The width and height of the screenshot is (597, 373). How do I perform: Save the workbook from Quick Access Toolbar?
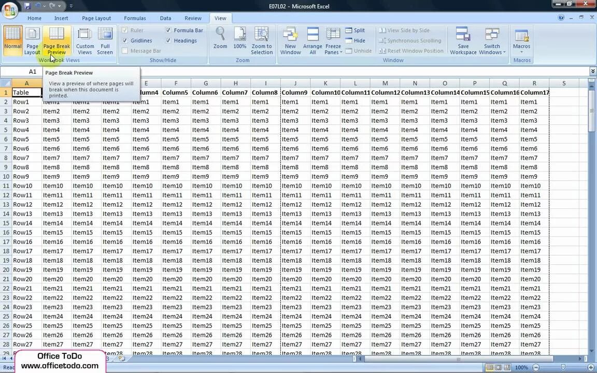pyautogui.click(x=27, y=6)
